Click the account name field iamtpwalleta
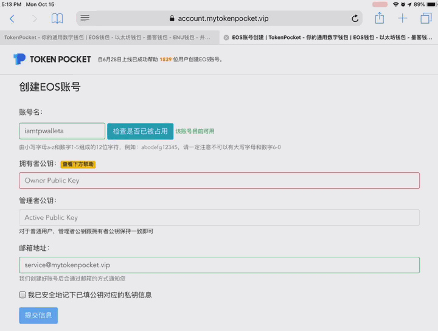Screen dimensions: 438x331 (x=62, y=131)
